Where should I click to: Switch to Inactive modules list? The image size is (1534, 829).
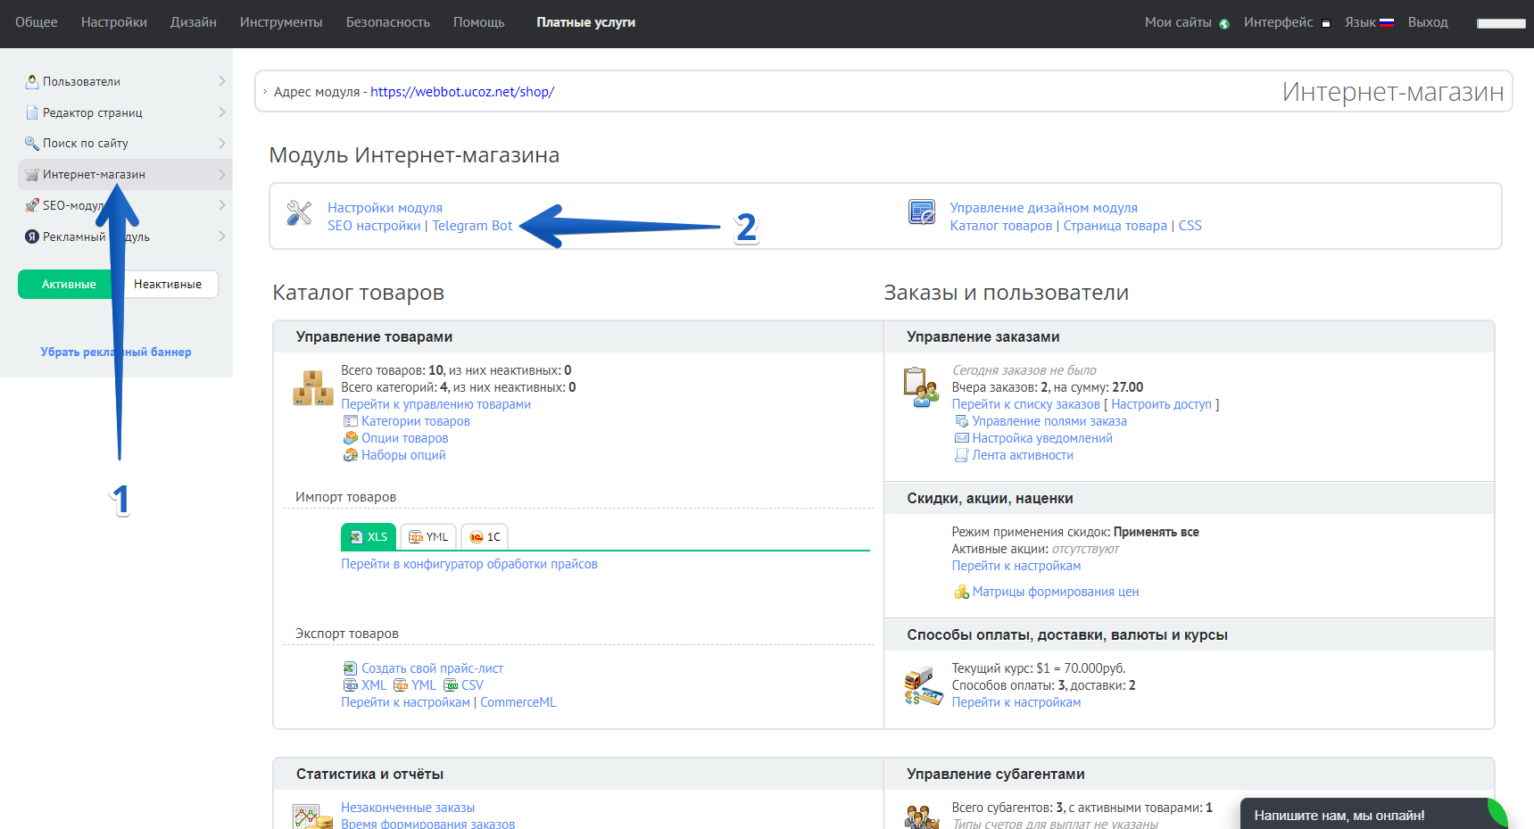[x=168, y=285]
